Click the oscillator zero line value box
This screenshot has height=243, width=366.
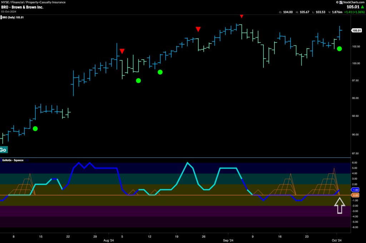355,195
